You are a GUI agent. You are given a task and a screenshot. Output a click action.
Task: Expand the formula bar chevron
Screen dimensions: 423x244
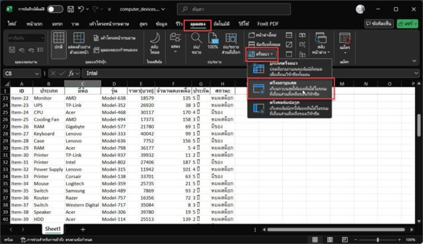(416, 73)
